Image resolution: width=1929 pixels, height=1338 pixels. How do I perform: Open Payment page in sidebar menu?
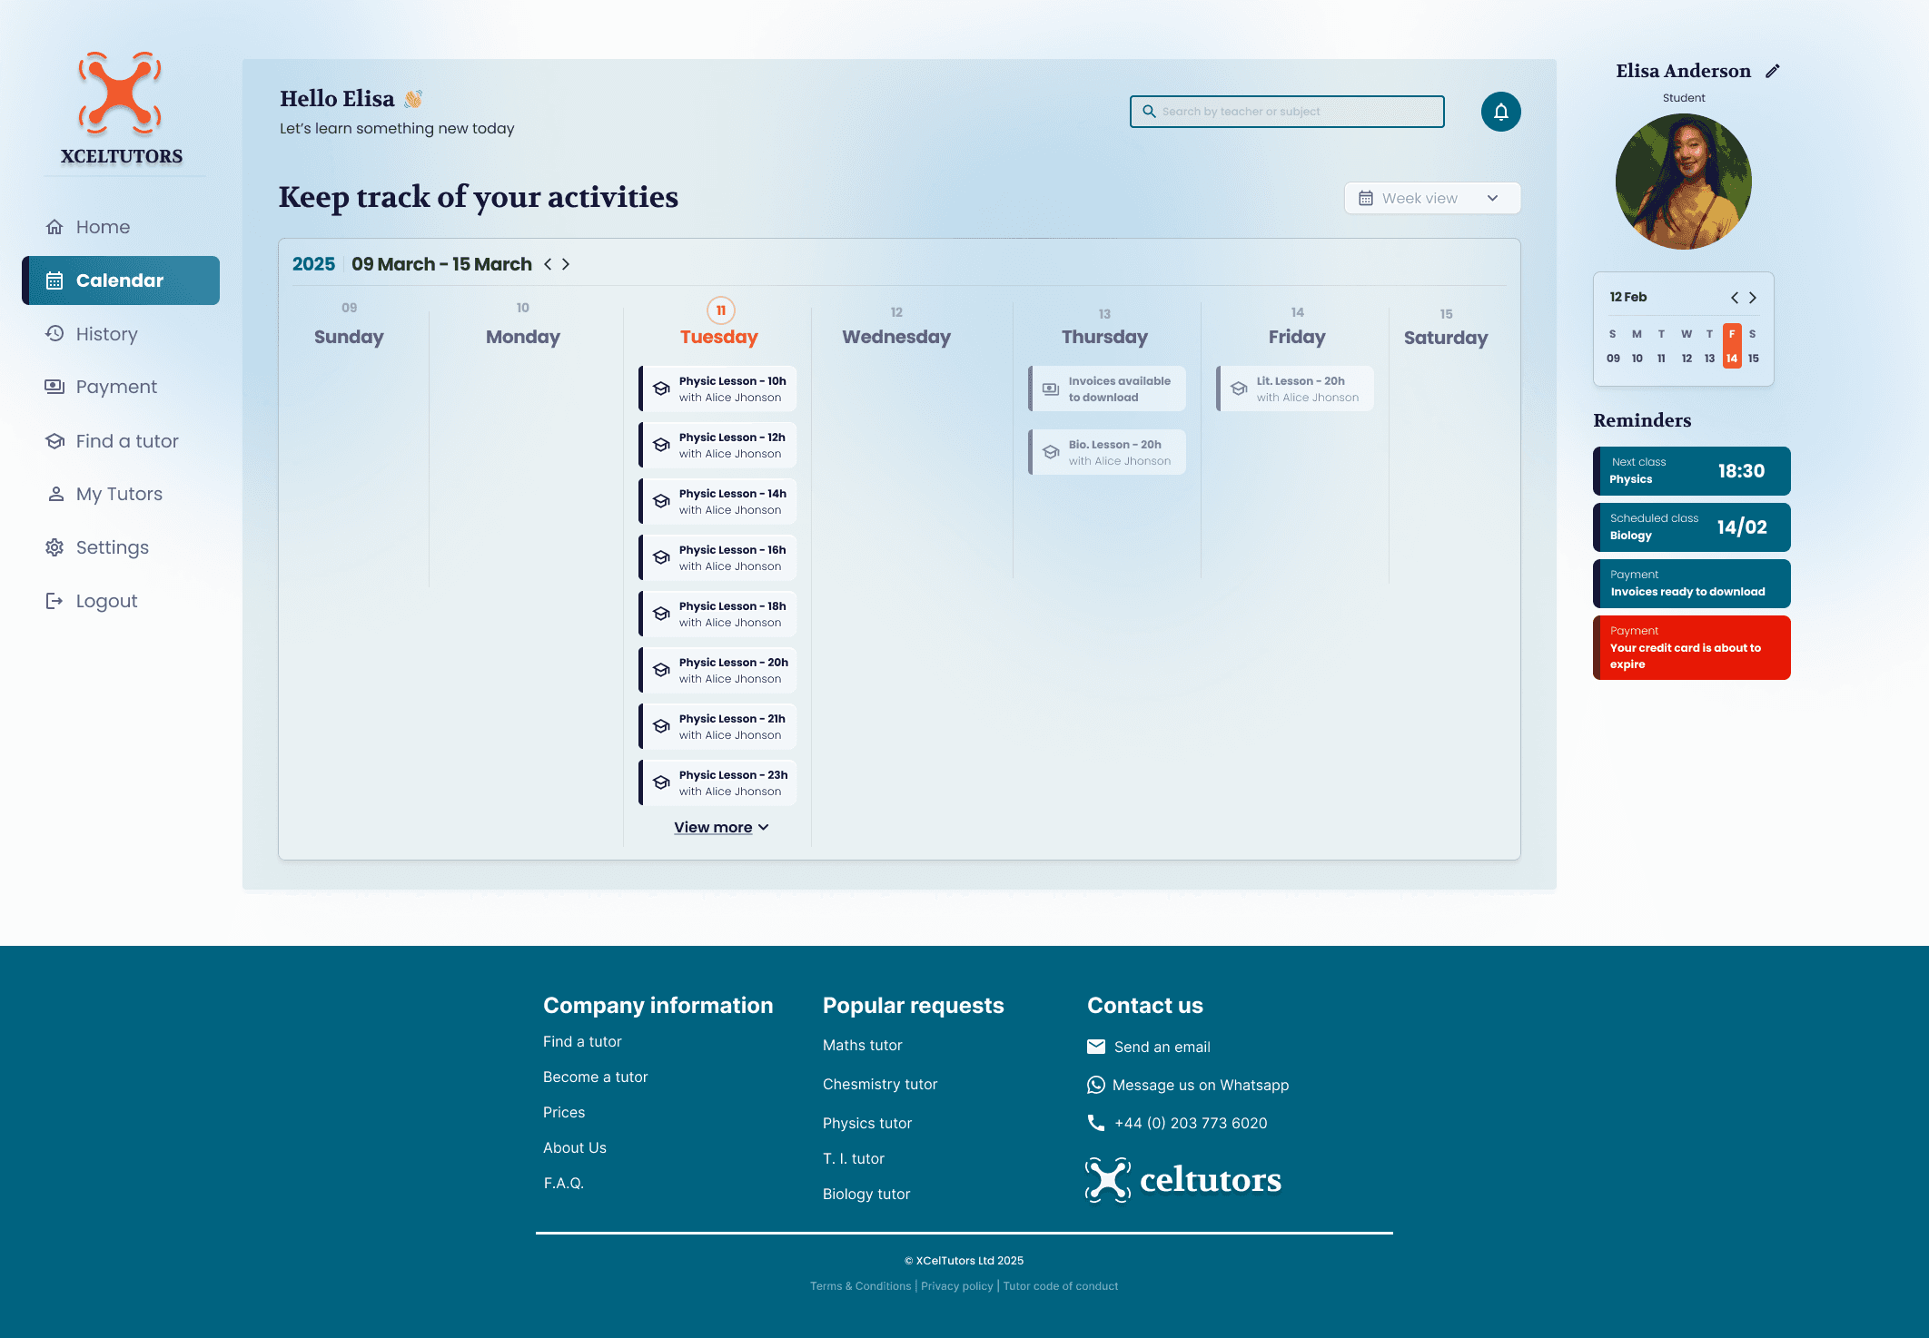115,387
